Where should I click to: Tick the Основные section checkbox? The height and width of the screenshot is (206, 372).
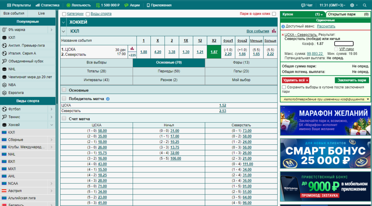coord(64,90)
